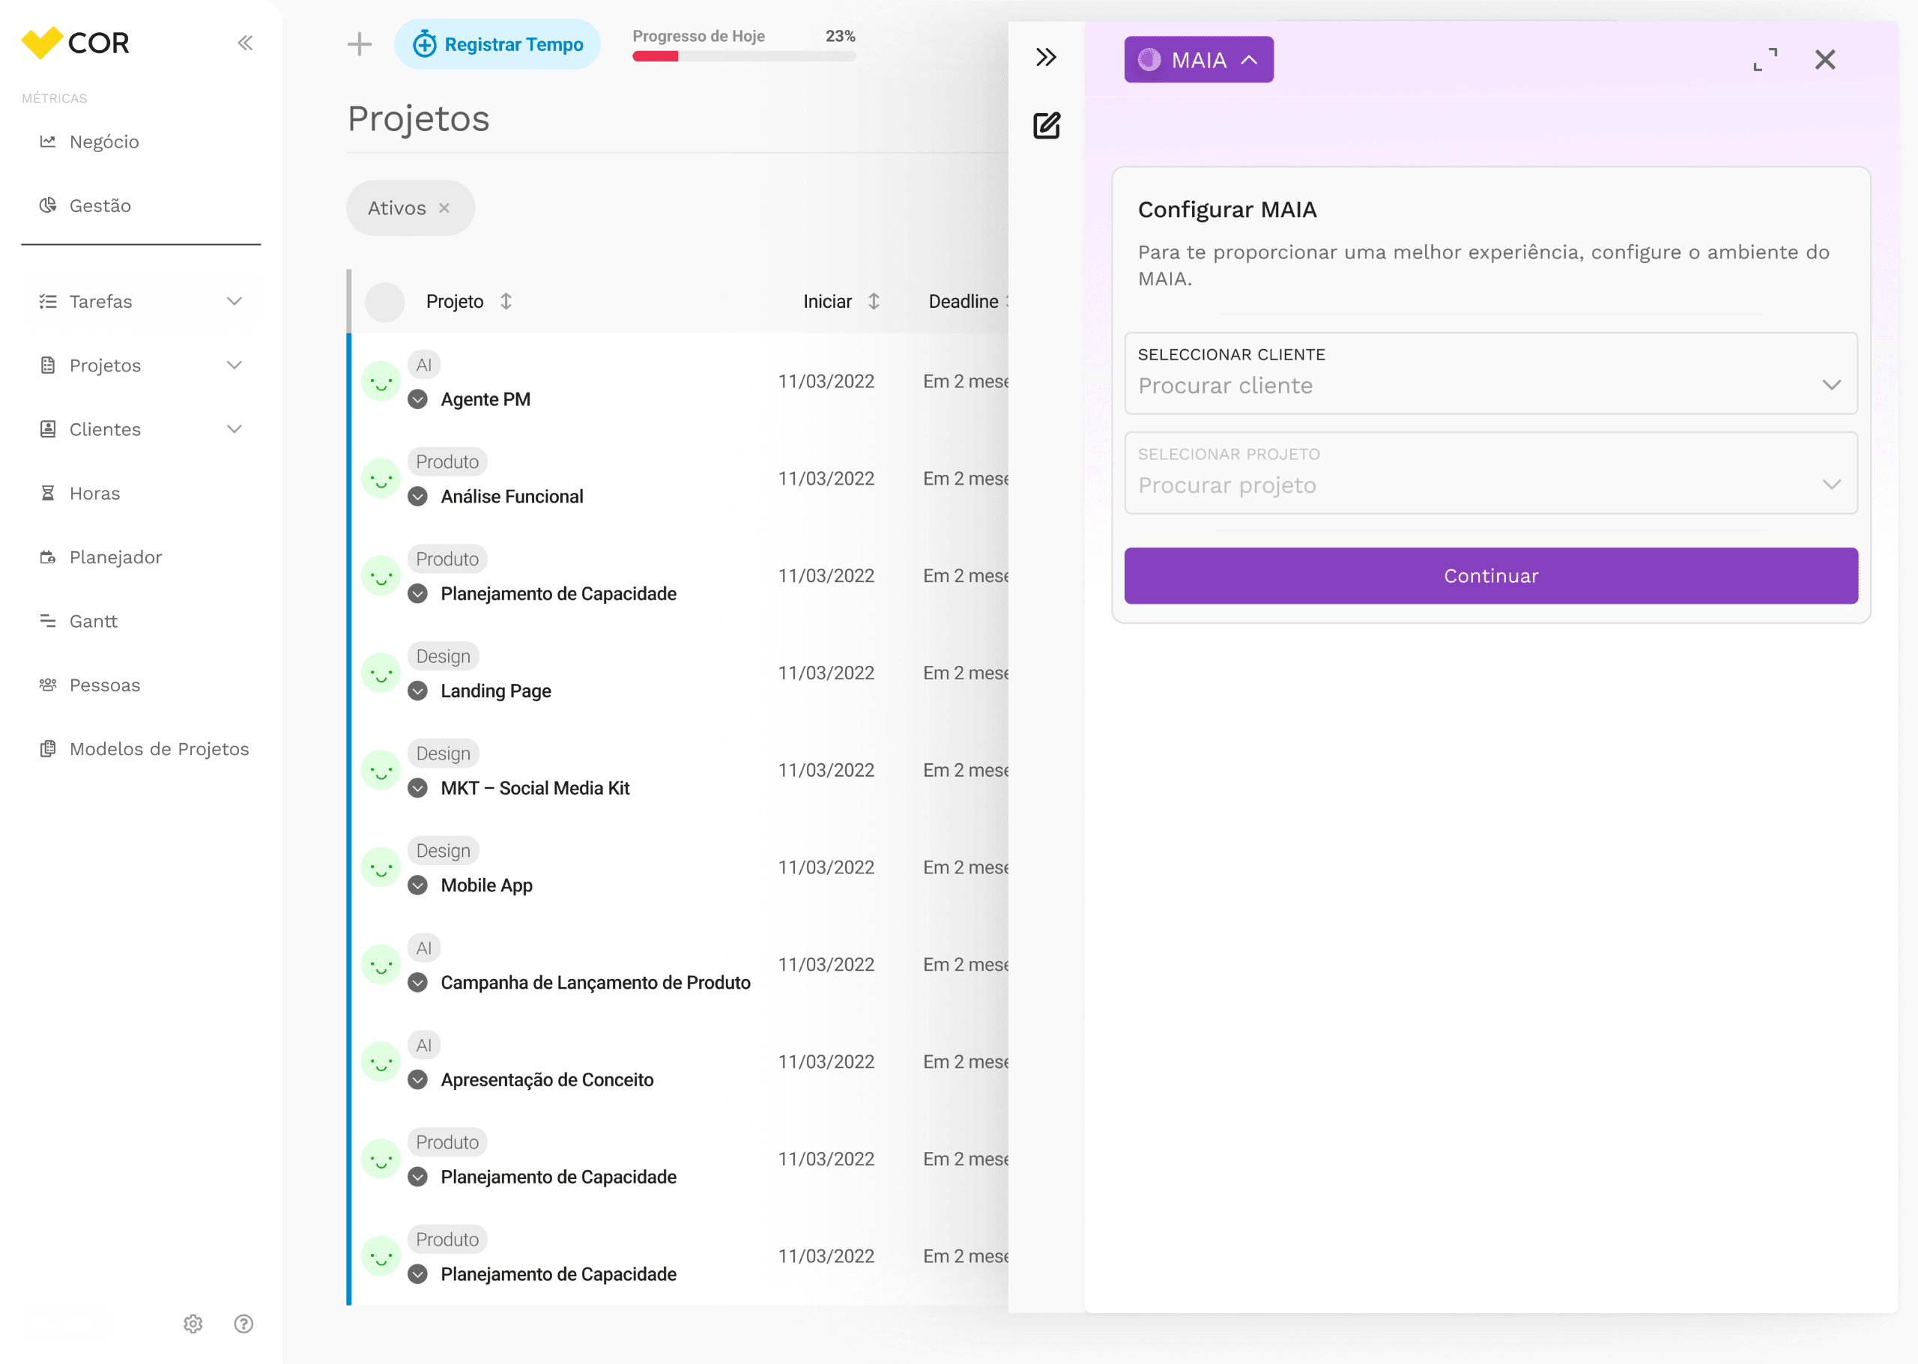The width and height of the screenshot is (1918, 1364).
Task: Start a new chat with edit pencil icon
Action: pos(1046,125)
